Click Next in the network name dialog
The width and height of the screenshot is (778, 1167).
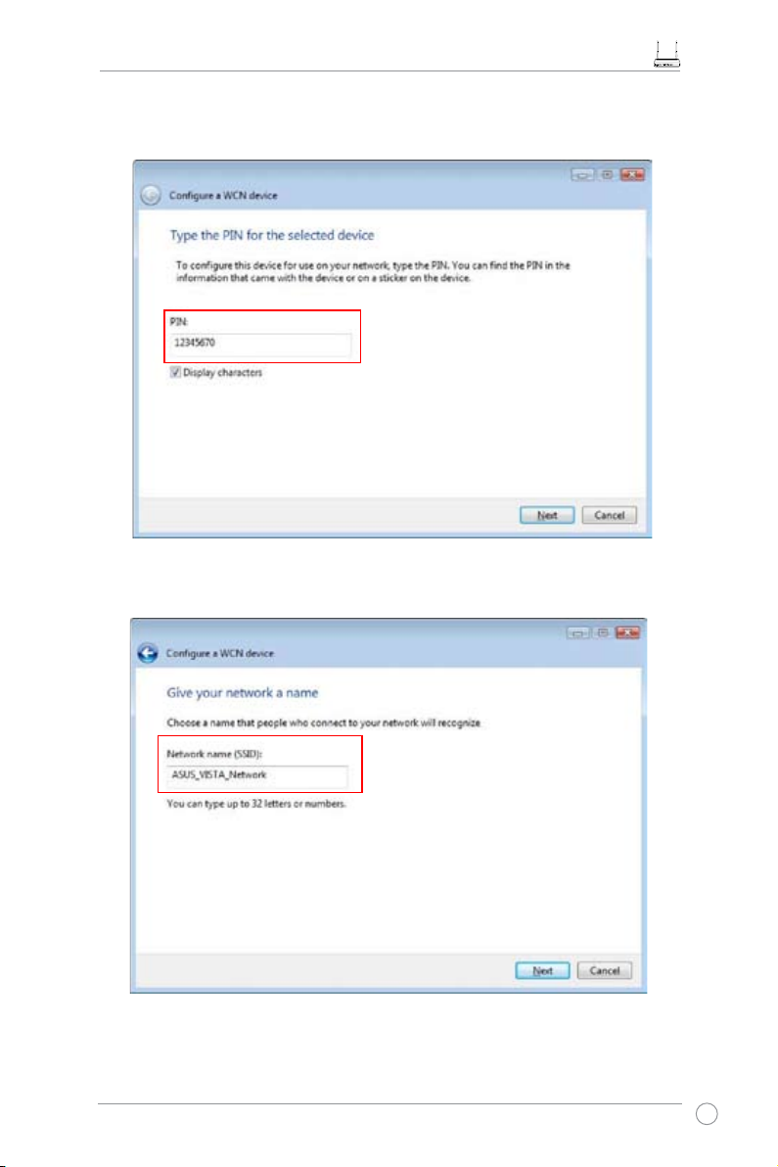(542, 970)
